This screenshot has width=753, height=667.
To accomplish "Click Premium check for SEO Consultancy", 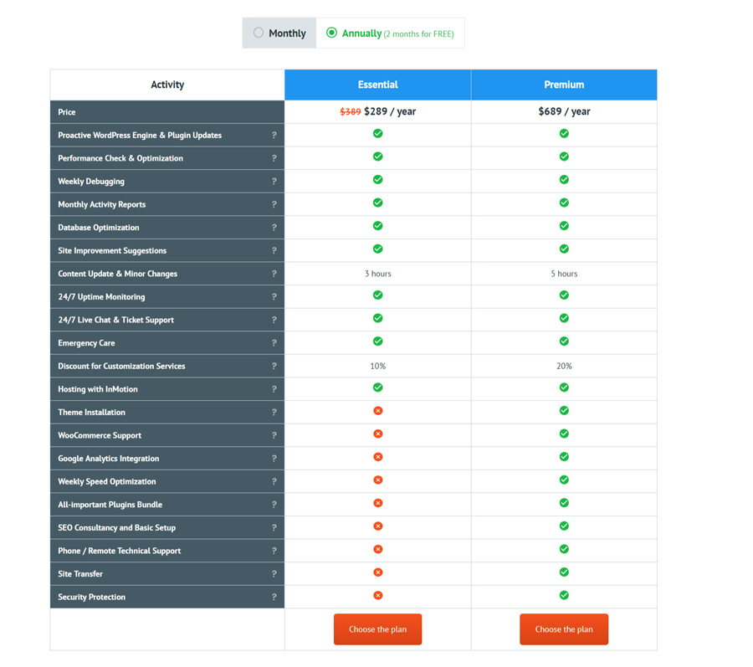I will [564, 526].
